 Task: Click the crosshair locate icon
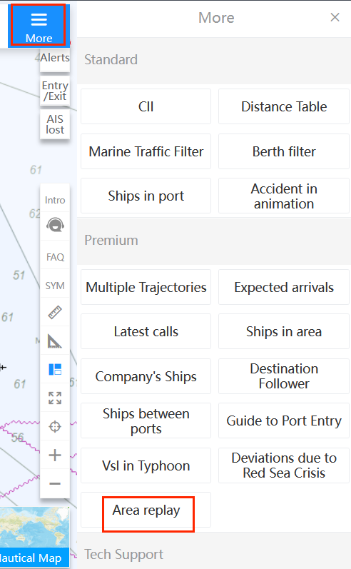55,426
